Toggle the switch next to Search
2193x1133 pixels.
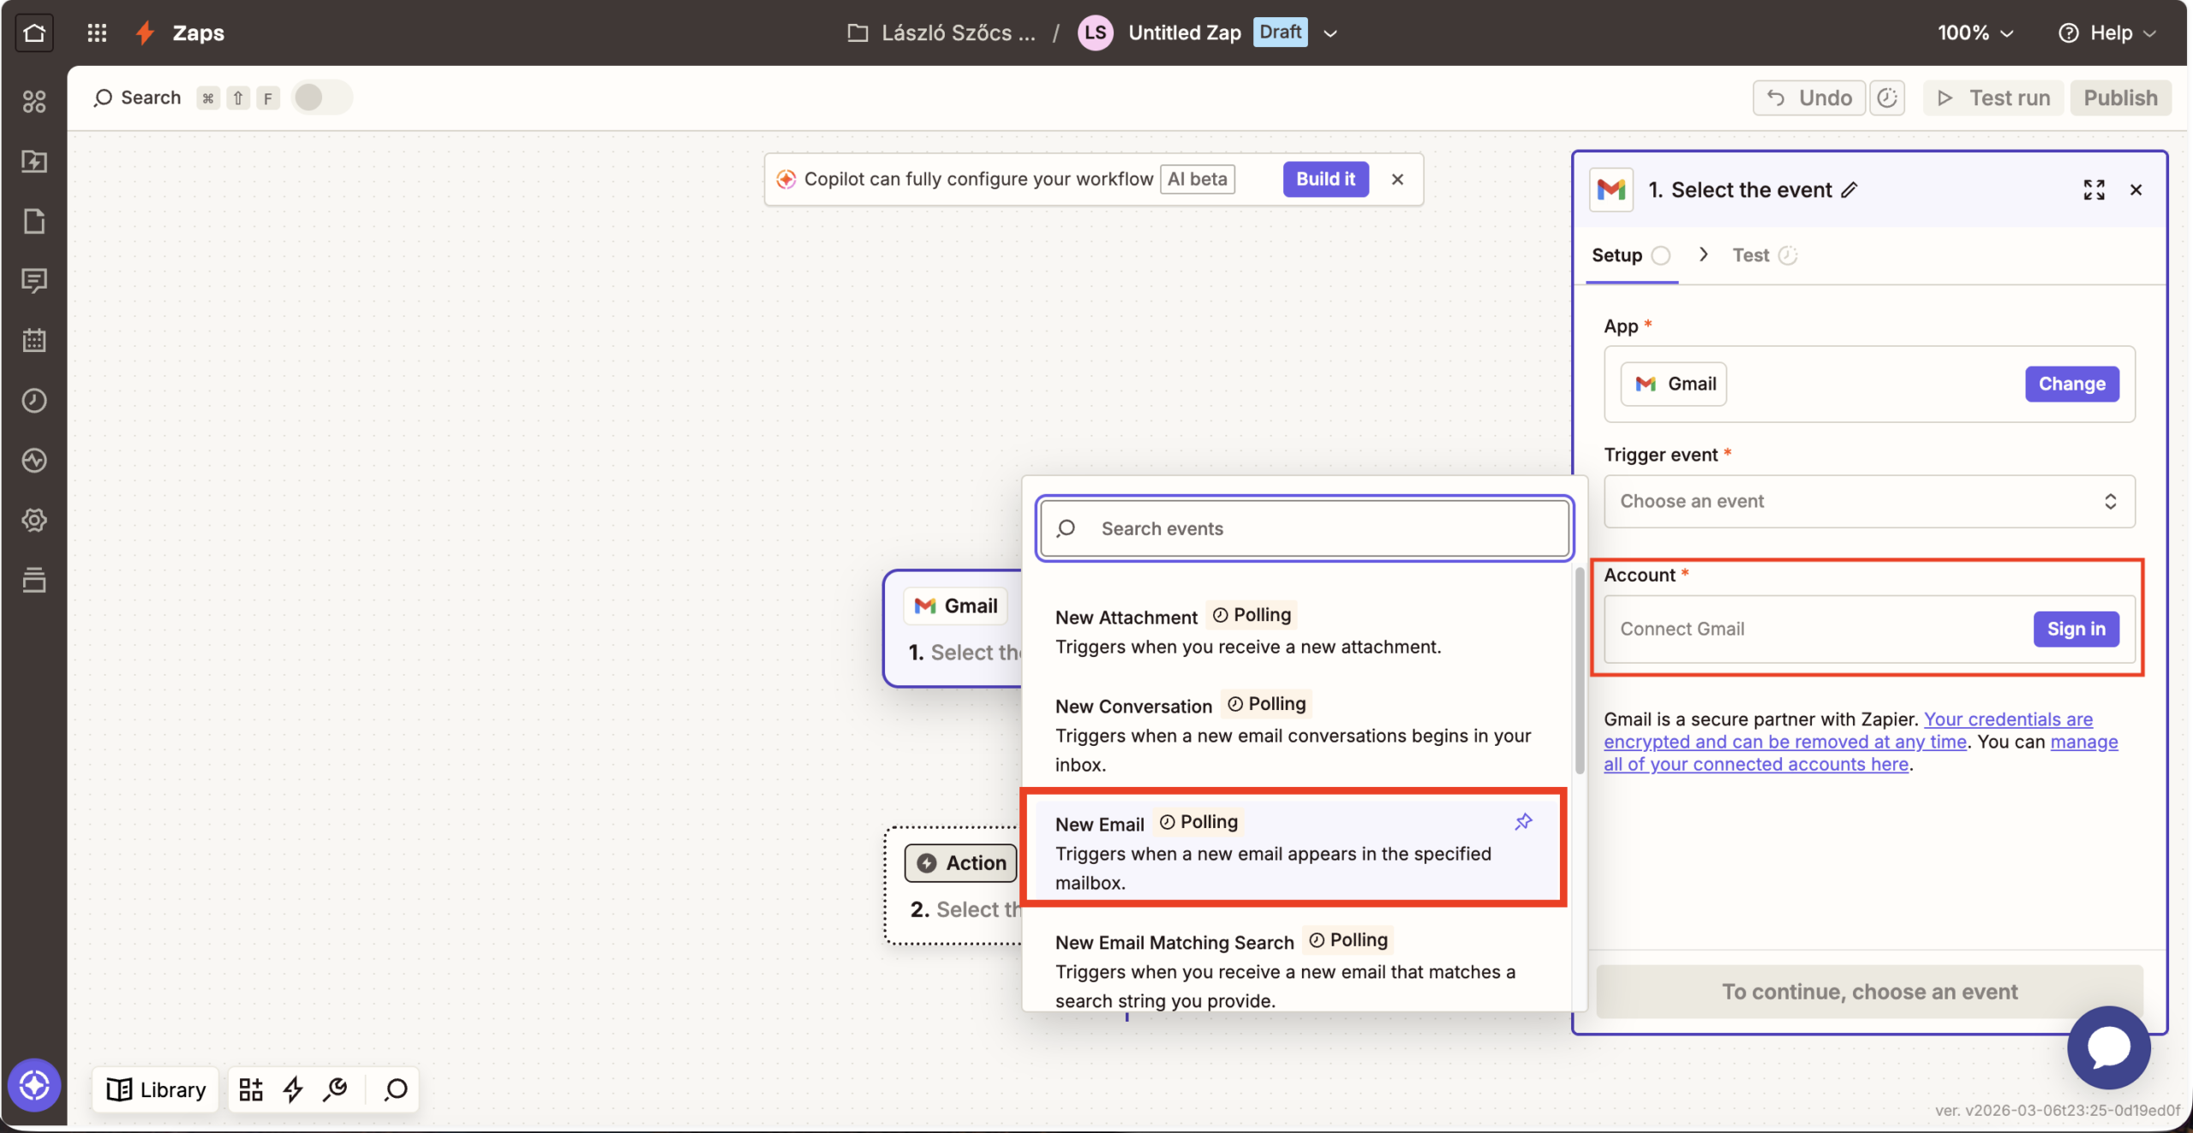321,98
